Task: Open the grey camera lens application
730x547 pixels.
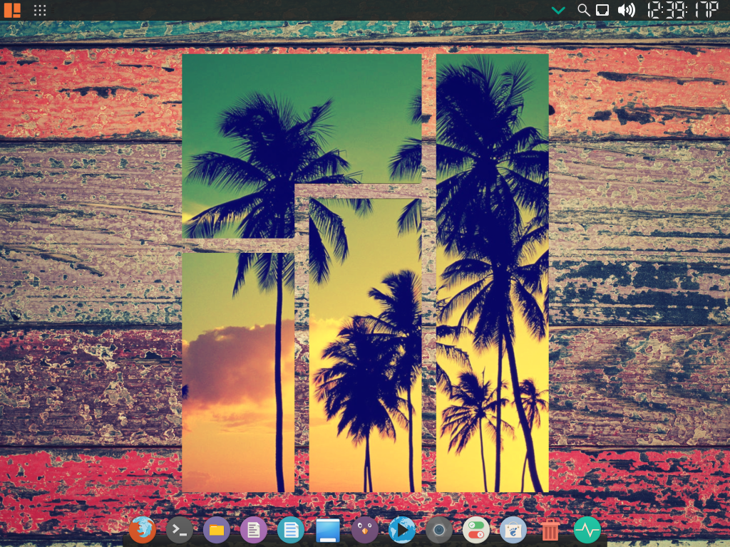Action: (439, 530)
